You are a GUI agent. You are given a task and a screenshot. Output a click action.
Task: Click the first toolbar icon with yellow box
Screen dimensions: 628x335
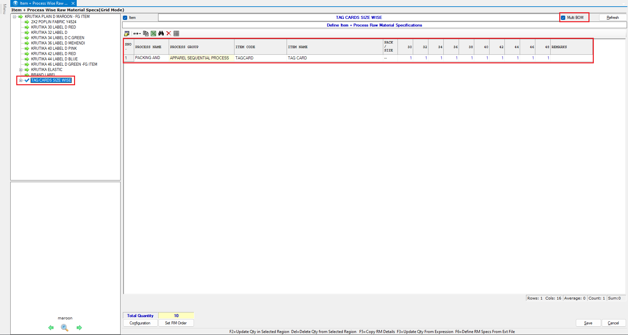[127, 33]
